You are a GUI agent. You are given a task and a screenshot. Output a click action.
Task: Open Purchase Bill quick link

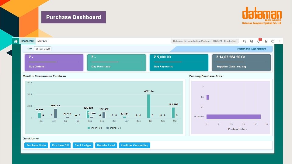tap(60, 145)
